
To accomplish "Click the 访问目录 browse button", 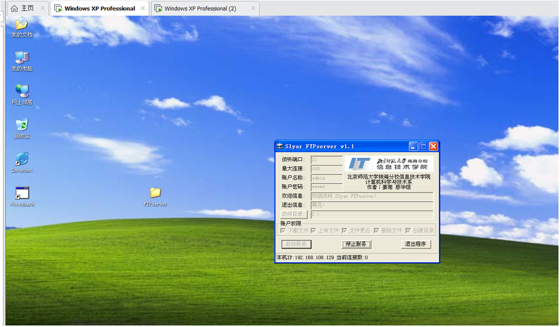I will 293,214.
